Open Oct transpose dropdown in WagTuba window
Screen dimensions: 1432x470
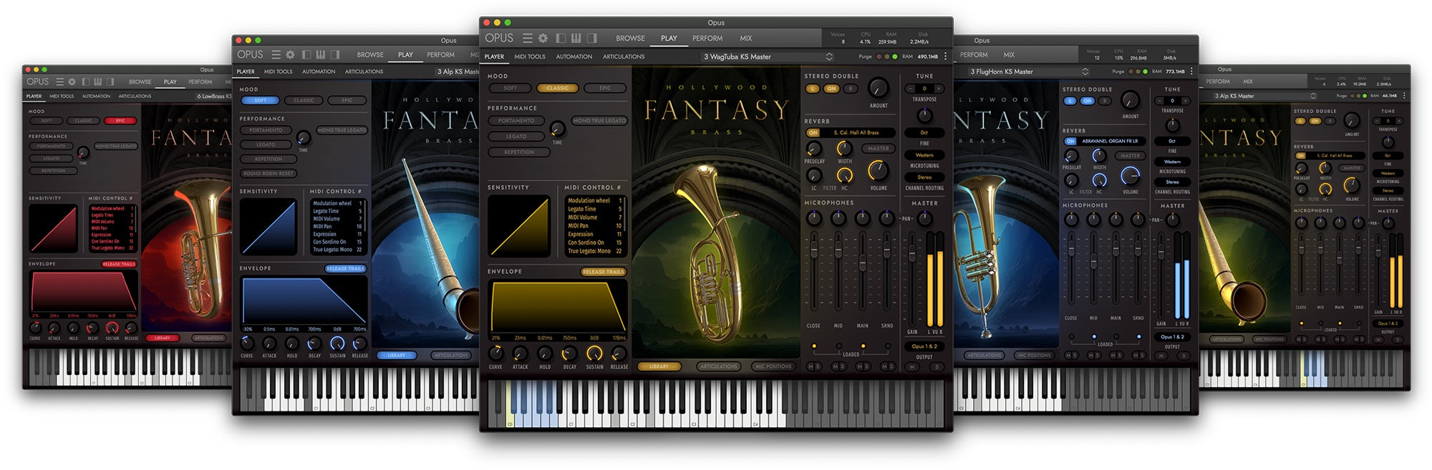pyautogui.click(x=924, y=132)
